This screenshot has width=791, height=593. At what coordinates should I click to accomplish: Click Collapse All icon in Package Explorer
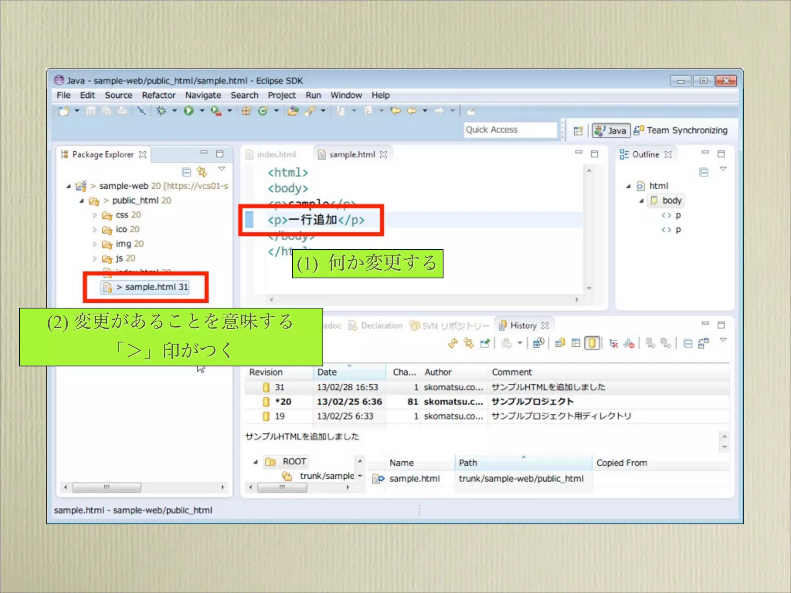tap(187, 171)
